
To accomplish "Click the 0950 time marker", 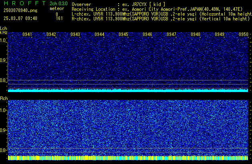I will [244, 34].
